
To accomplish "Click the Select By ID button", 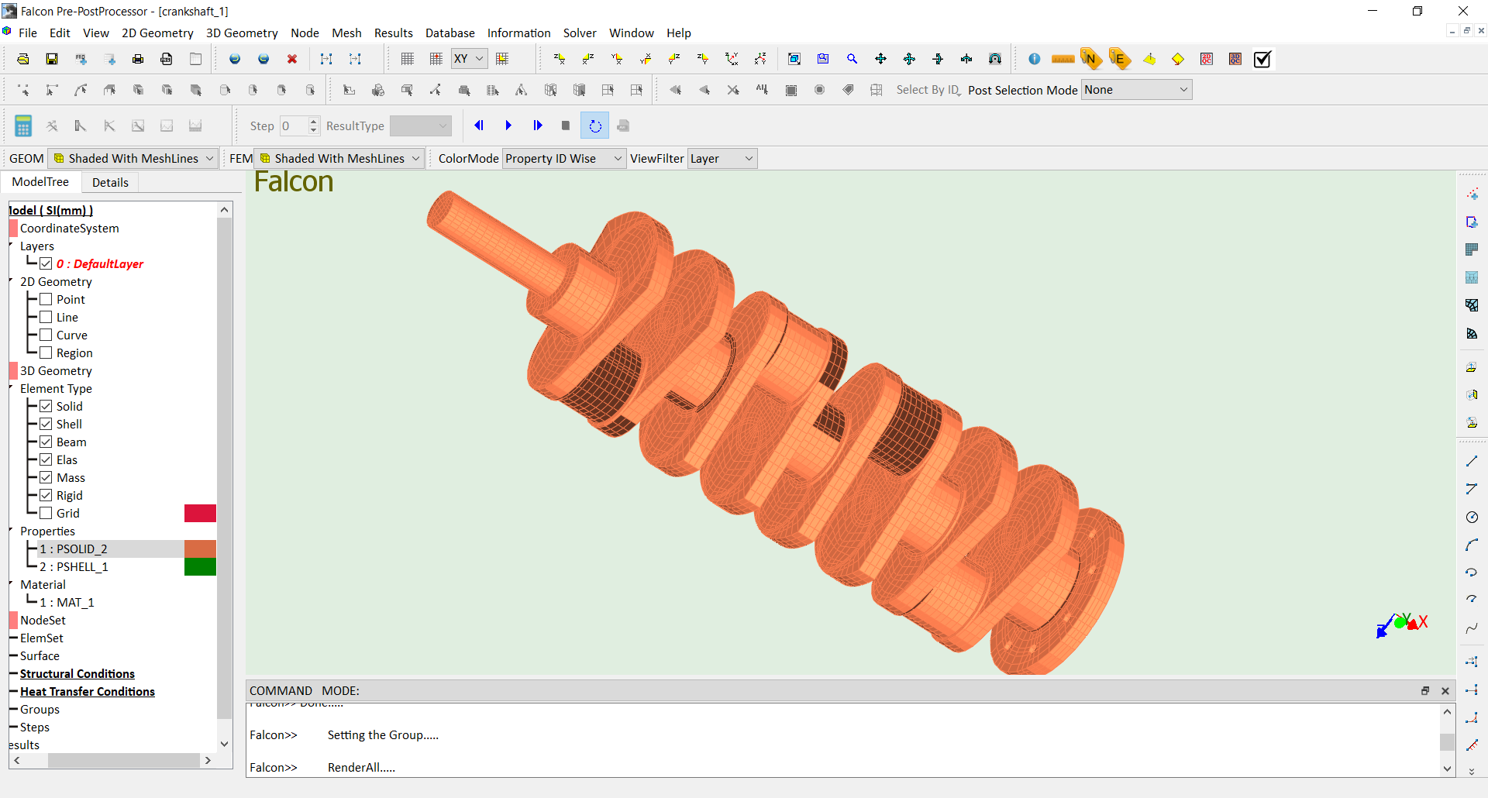I will (928, 90).
